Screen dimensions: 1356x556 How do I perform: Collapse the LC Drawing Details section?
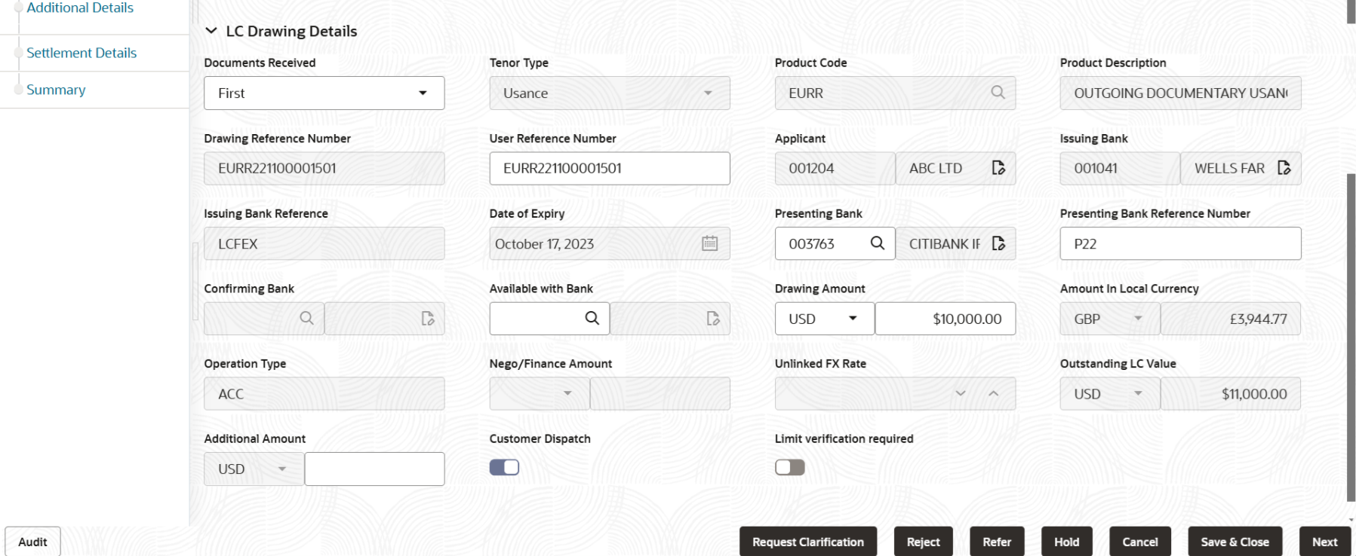point(211,31)
